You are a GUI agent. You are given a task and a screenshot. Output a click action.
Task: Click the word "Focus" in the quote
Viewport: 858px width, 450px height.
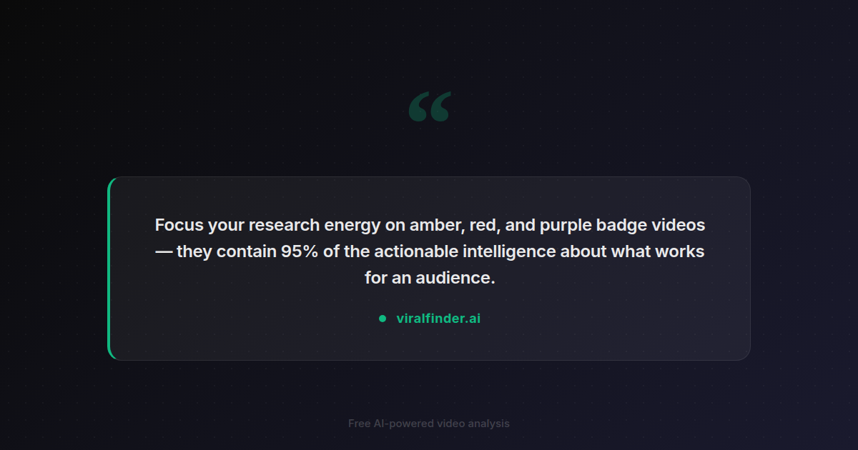pyautogui.click(x=179, y=226)
